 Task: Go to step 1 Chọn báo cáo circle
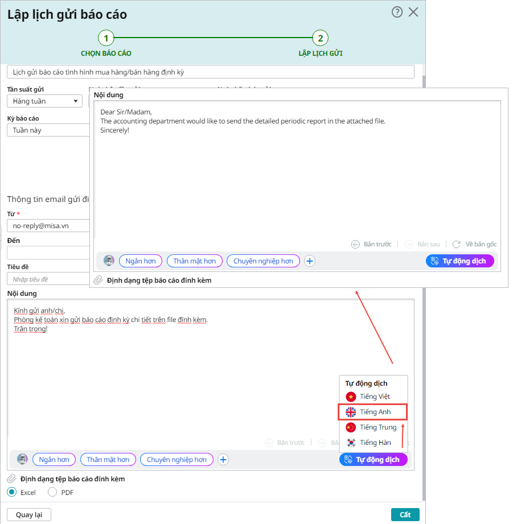coord(106,38)
